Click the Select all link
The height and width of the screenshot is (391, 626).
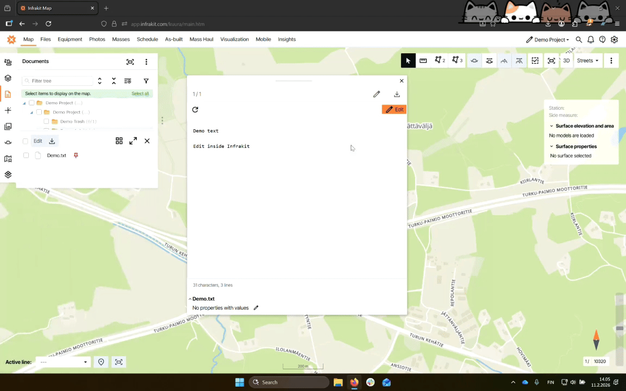point(140,94)
